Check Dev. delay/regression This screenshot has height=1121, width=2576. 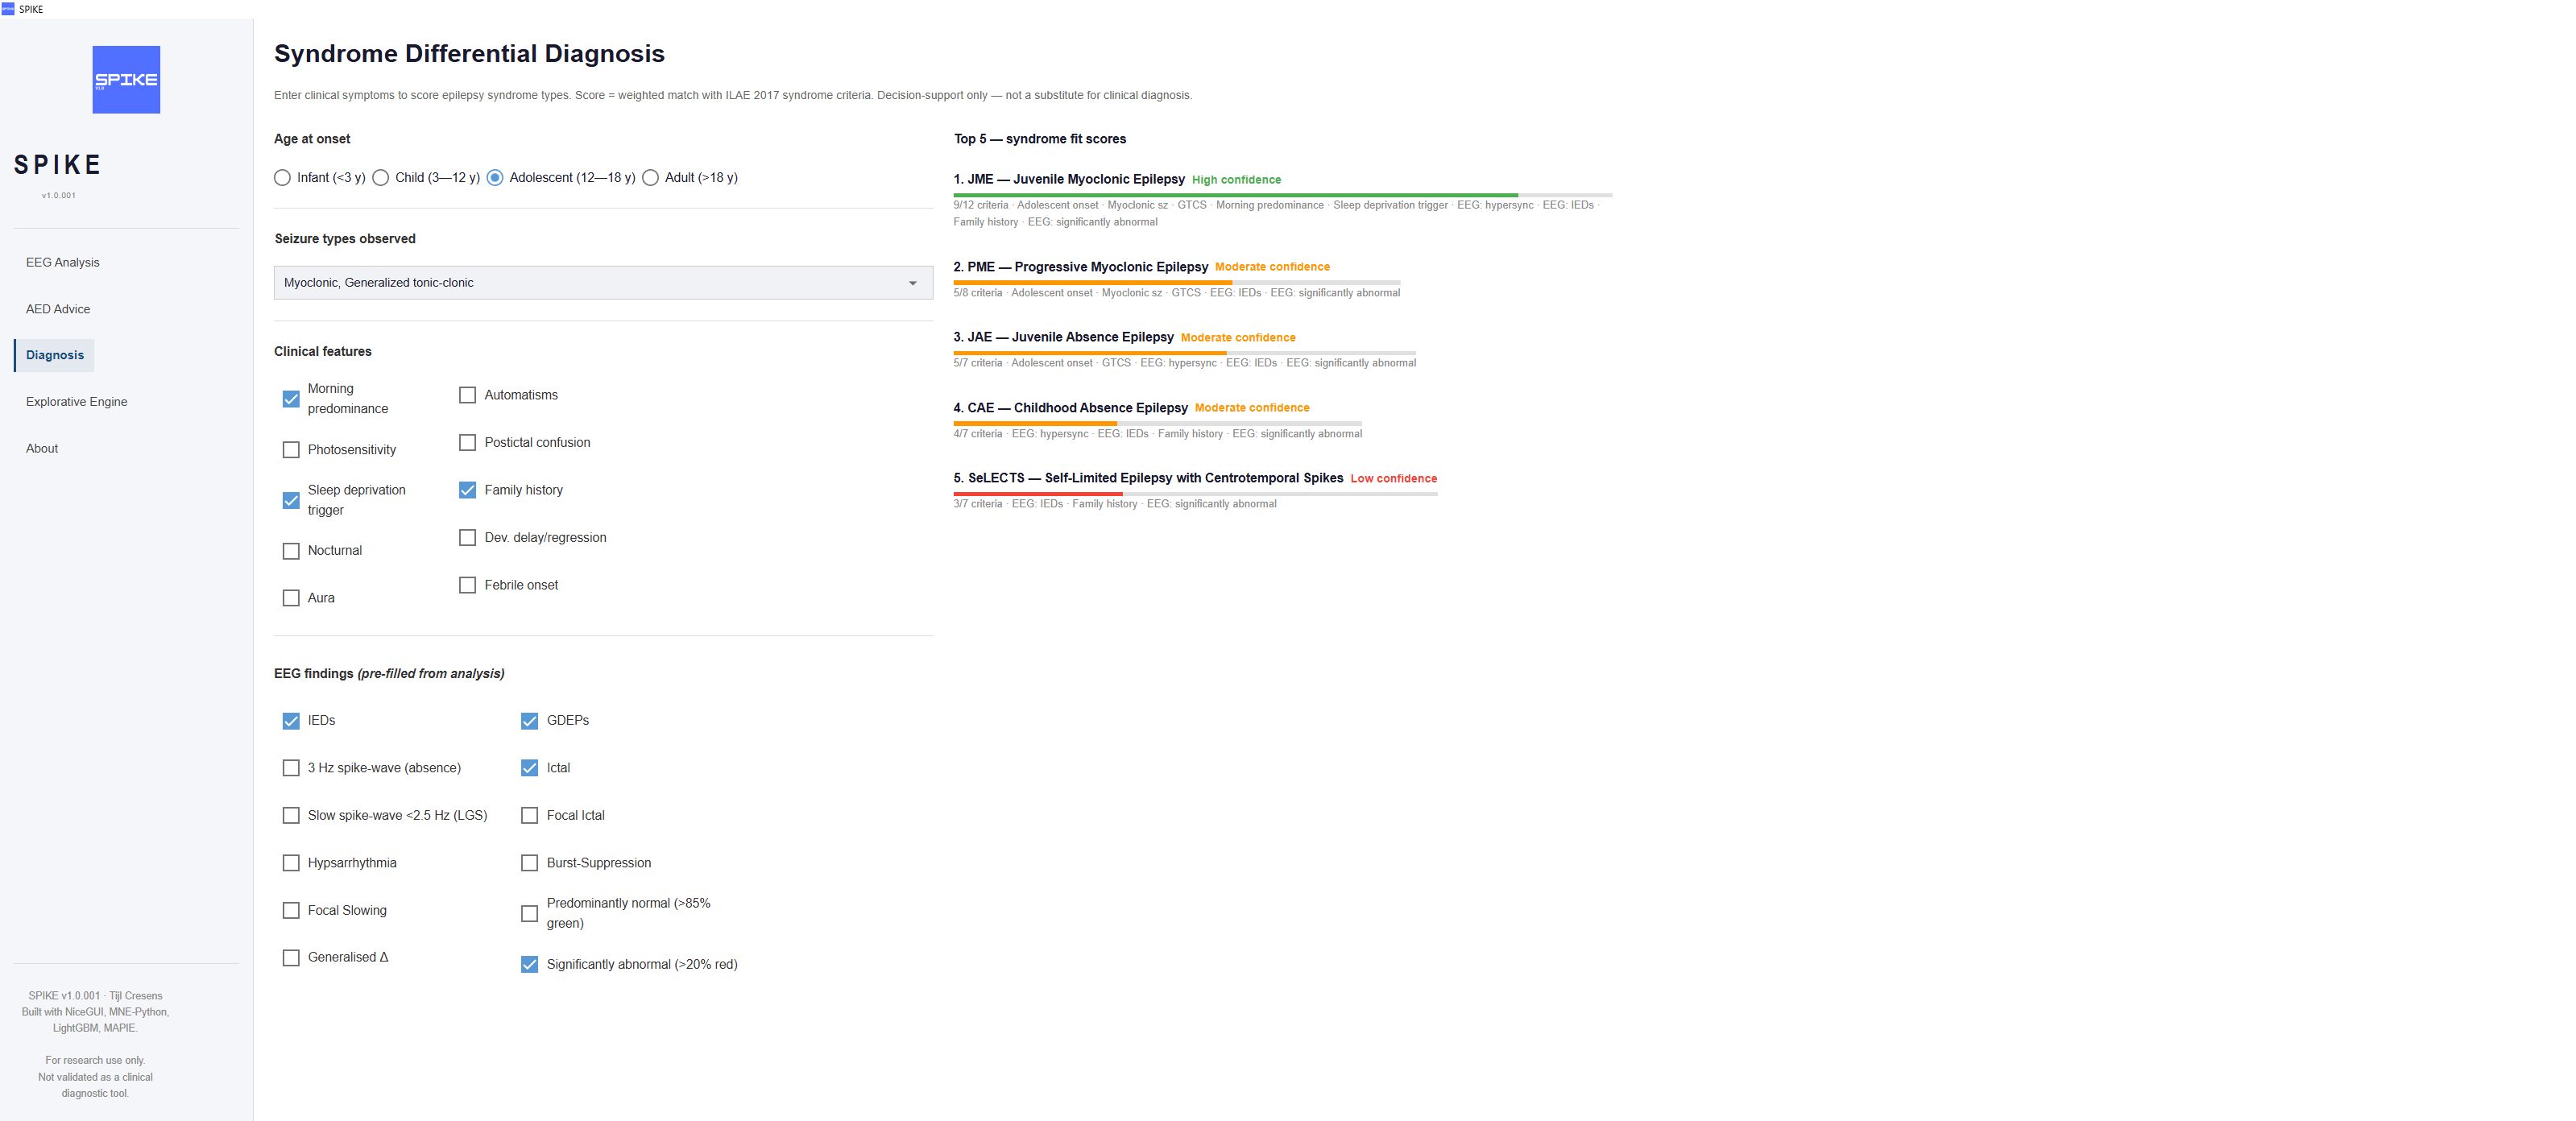click(467, 537)
